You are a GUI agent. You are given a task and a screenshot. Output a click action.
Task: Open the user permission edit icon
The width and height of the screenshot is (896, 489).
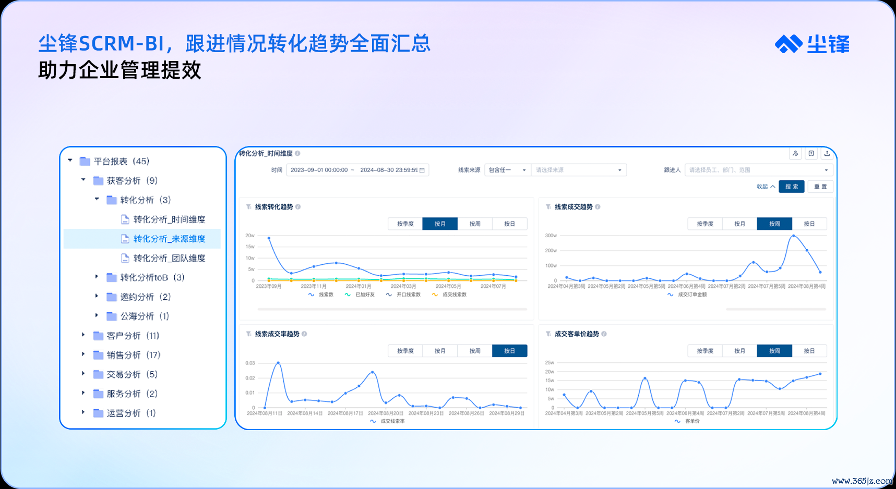coord(795,153)
